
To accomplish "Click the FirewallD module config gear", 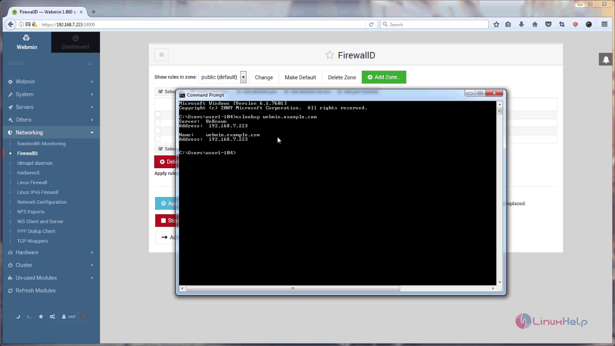I will click(x=161, y=55).
